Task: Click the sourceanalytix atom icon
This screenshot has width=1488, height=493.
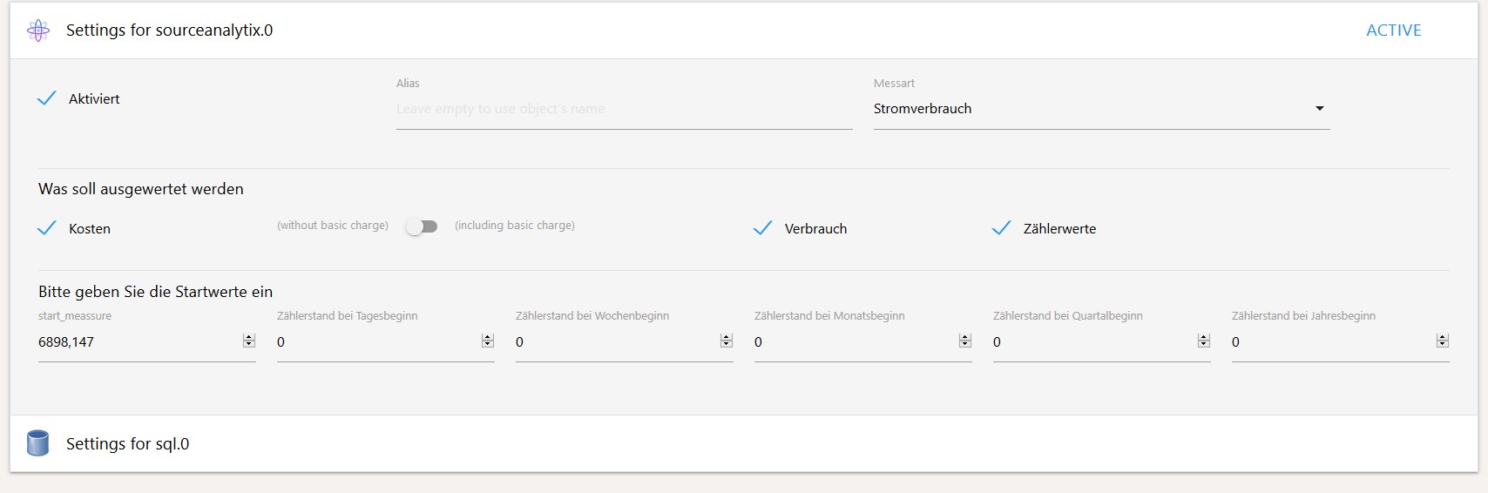Action: click(x=38, y=30)
